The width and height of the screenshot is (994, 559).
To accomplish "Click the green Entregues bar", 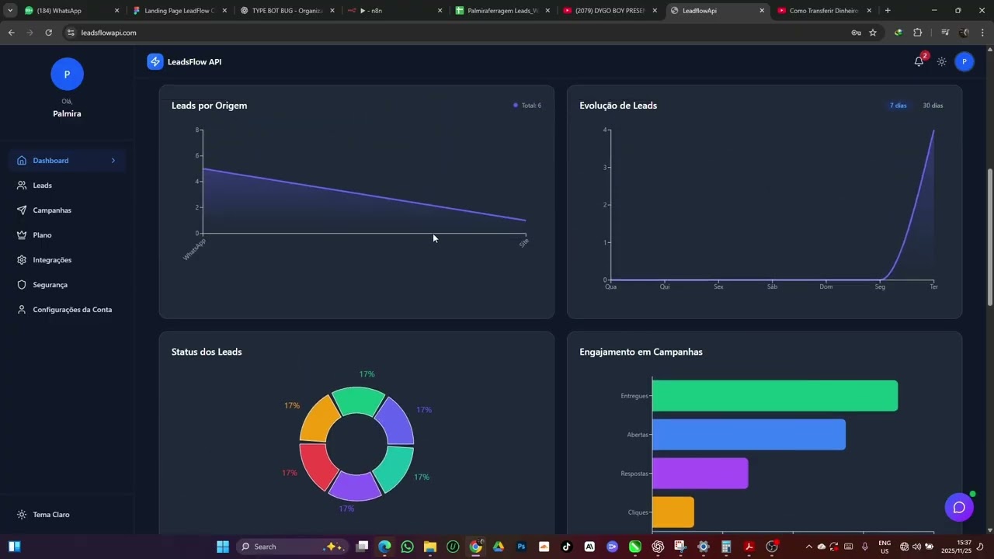I will tap(775, 396).
